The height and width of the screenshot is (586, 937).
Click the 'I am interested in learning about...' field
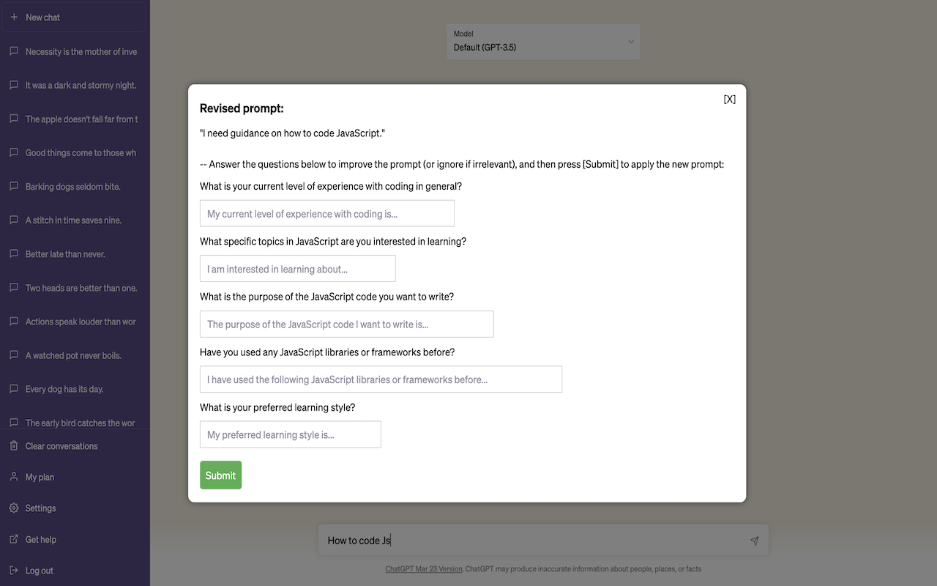tap(297, 268)
